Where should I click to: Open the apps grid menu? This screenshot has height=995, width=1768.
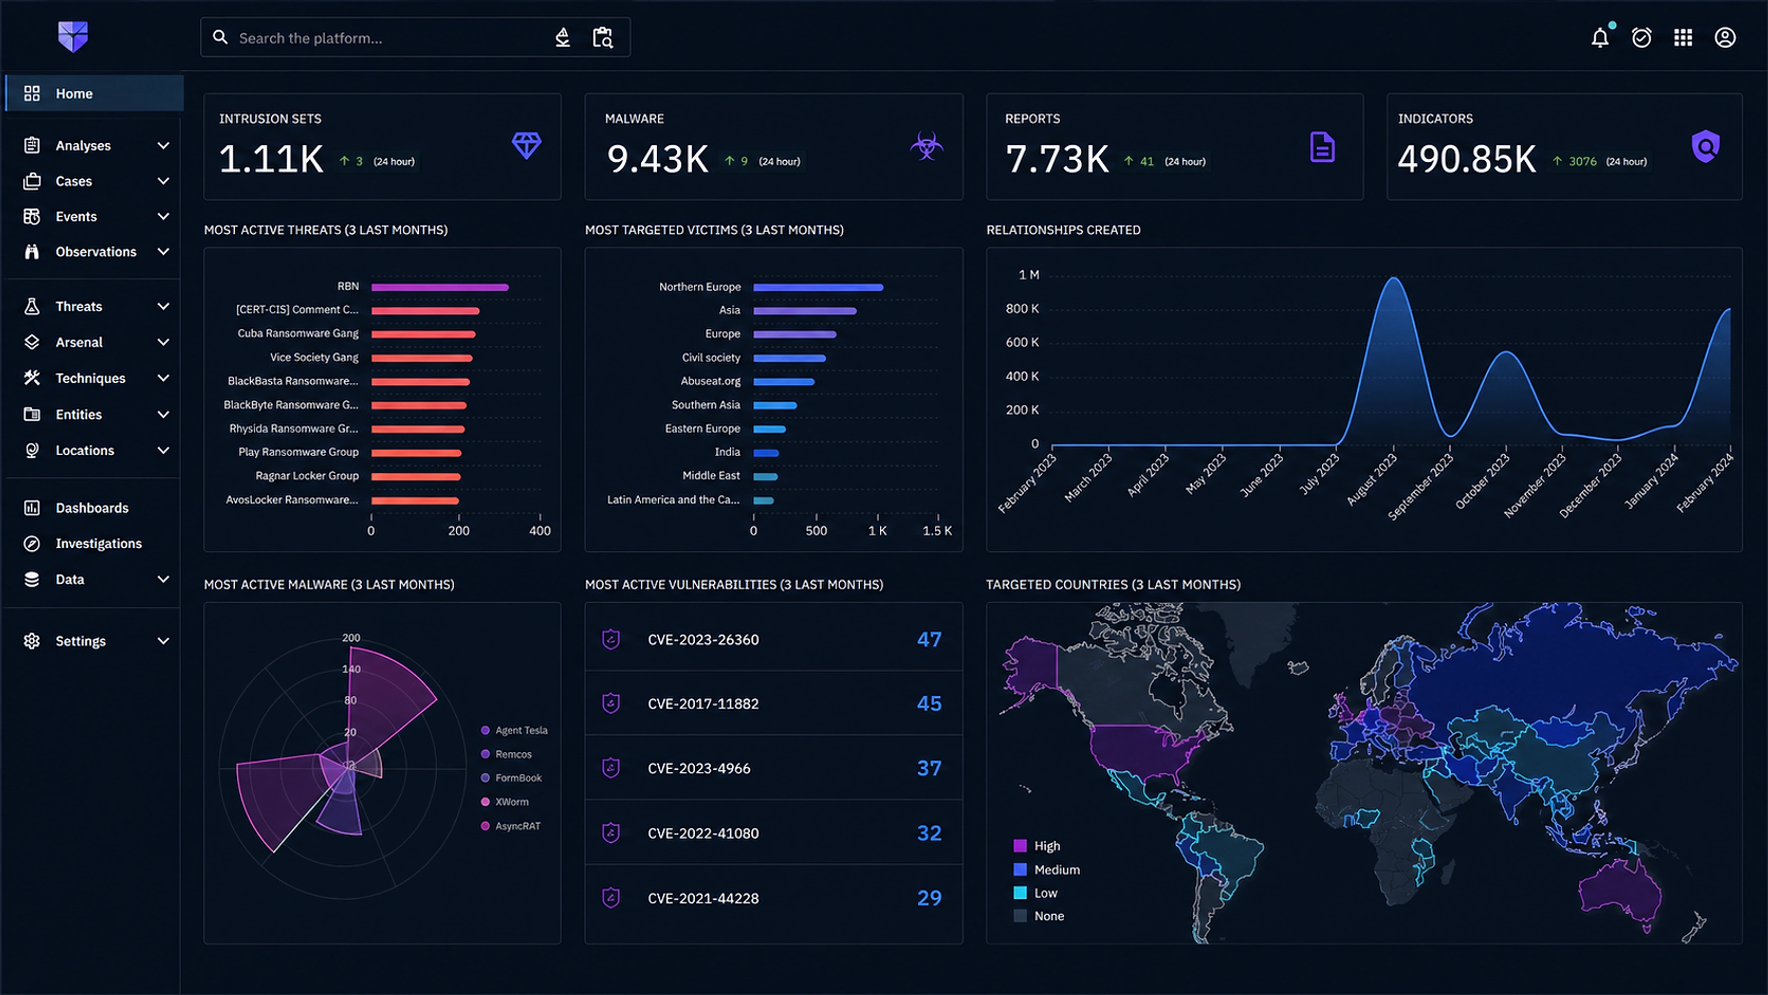pos(1683,37)
